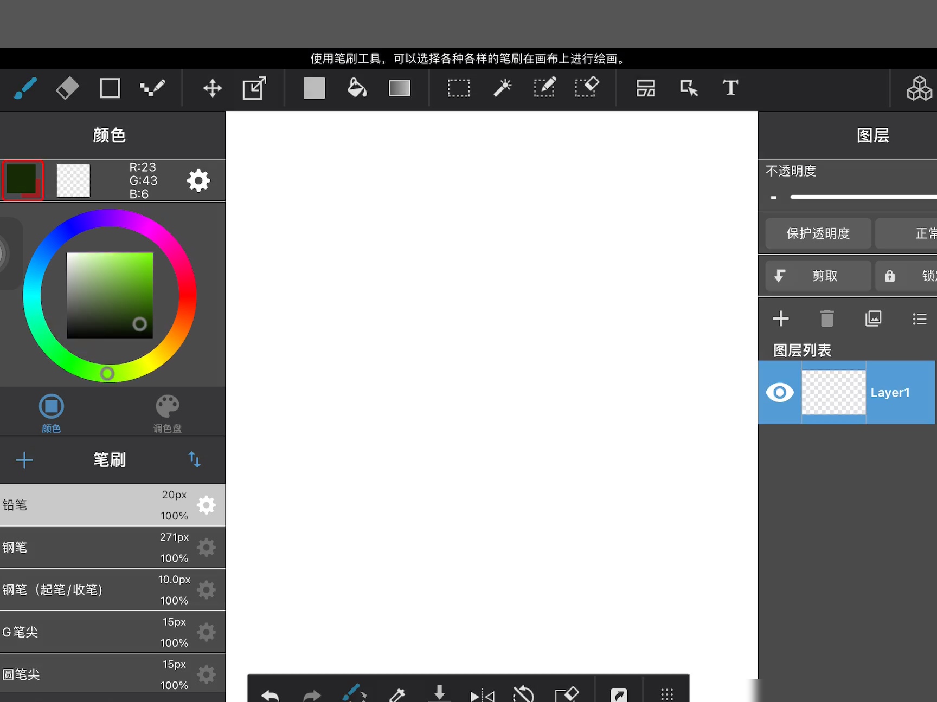Open color settings gear
Image resolution: width=937 pixels, height=702 pixels.
(198, 180)
